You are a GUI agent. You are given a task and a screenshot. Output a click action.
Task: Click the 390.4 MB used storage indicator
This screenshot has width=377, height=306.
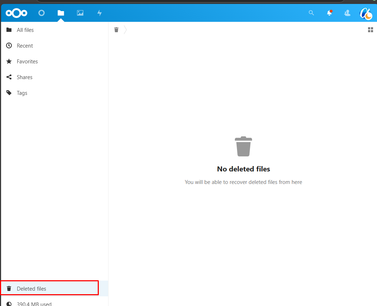click(34, 303)
